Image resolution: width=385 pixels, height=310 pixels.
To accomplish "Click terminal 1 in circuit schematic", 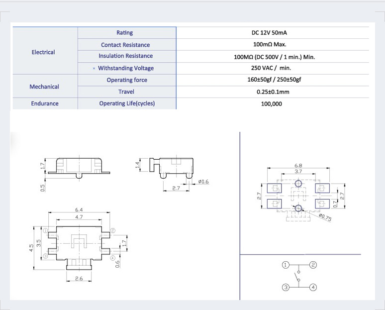I will [286, 265].
